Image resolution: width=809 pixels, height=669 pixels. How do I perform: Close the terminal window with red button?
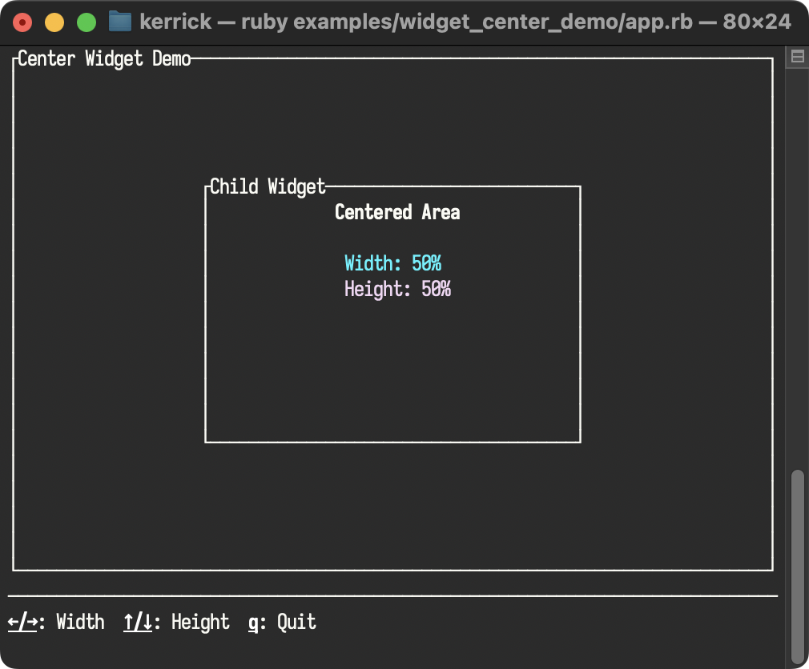click(22, 22)
